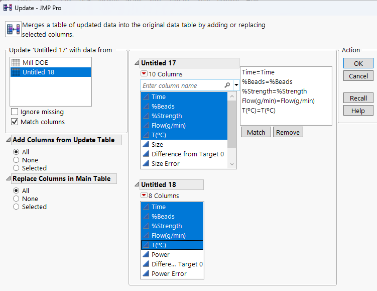Click the table icon next to Mill DOE
The image size is (377, 291).
pyautogui.click(x=16, y=63)
